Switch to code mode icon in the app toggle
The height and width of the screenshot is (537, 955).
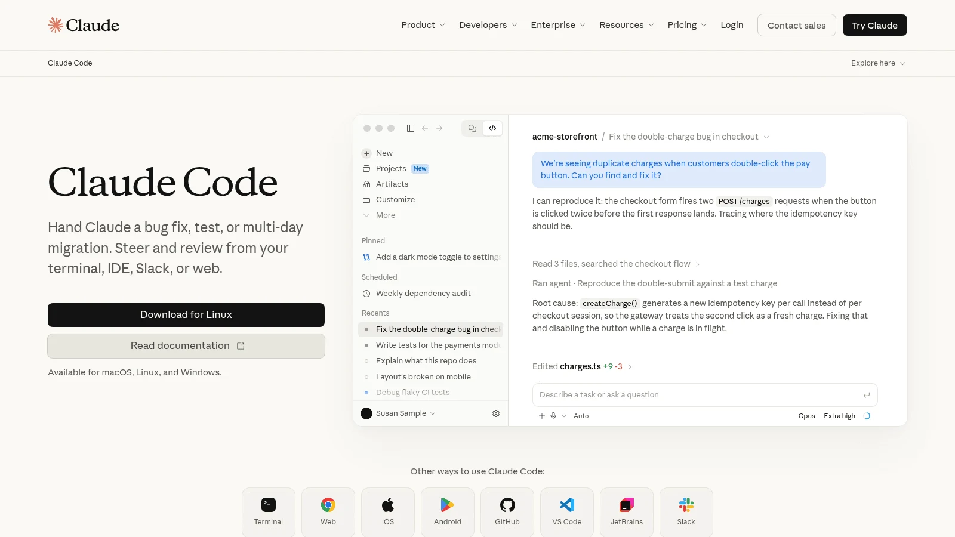(492, 128)
